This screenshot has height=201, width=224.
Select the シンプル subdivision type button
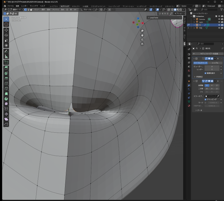click(x=215, y=63)
